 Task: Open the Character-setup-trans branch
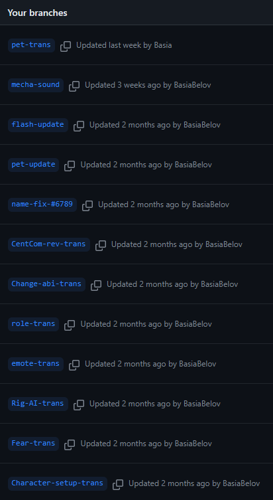pyautogui.click(x=58, y=483)
